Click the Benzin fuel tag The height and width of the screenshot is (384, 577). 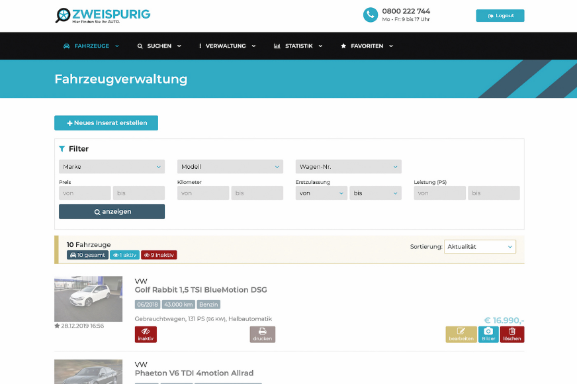pos(208,305)
